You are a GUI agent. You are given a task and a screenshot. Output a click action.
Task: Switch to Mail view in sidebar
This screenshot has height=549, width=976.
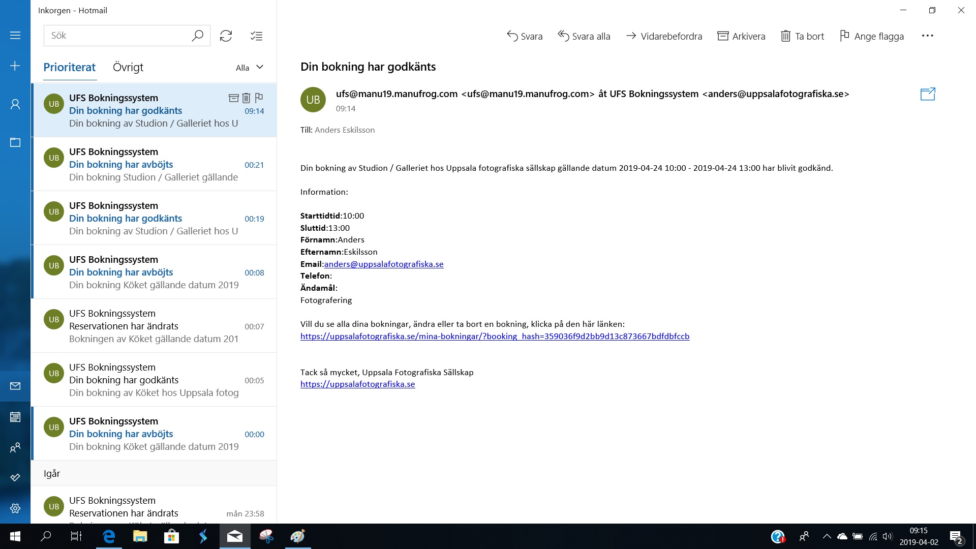[x=15, y=386]
